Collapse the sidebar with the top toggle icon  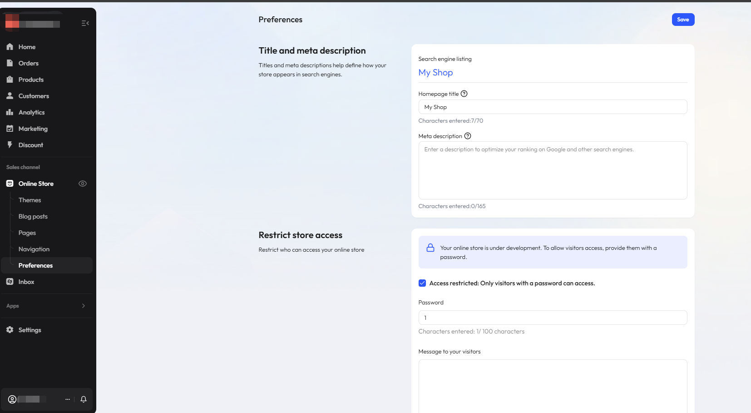tap(85, 23)
